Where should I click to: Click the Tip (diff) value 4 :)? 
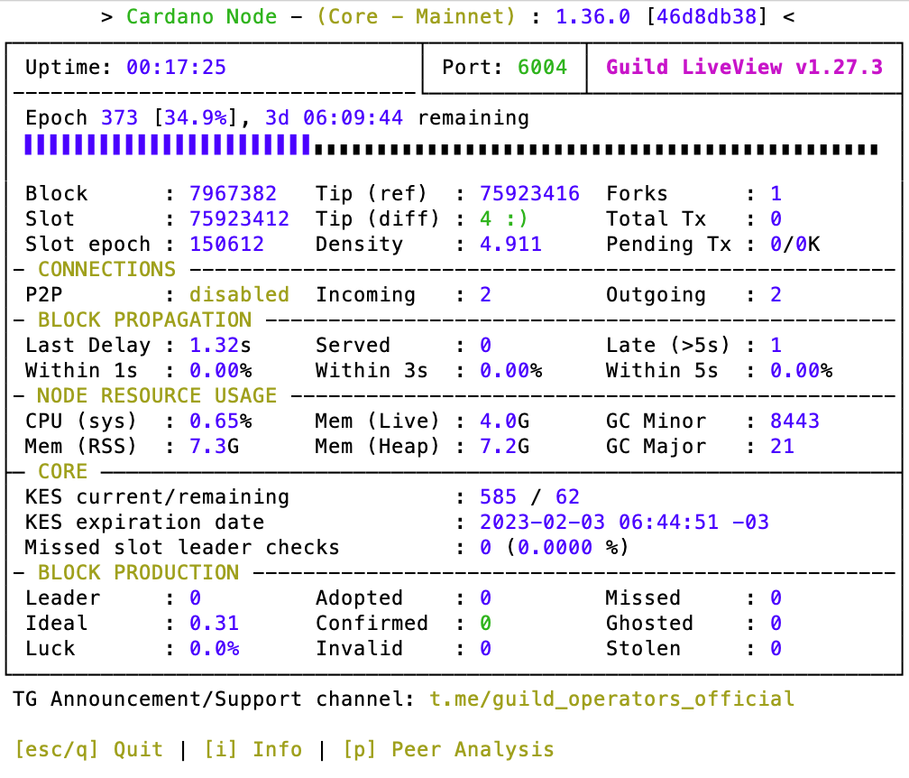point(504,218)
